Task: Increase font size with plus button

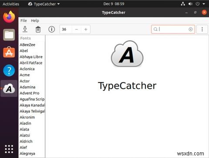Action: [86, 29]
